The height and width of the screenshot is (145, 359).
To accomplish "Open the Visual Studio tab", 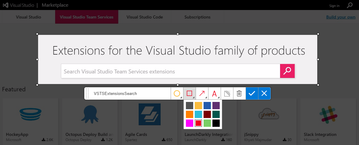I will (x=29, y=17).
